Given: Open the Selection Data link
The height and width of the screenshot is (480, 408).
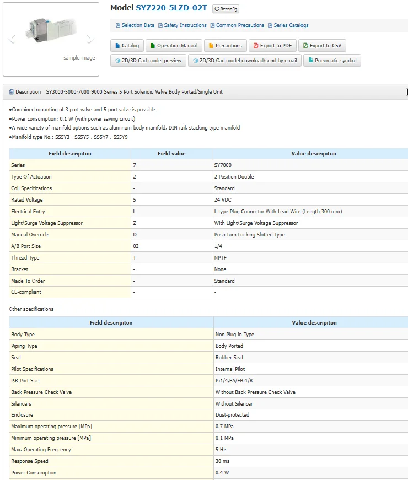Looking at the screenshot, I should [x=138, y=25].
